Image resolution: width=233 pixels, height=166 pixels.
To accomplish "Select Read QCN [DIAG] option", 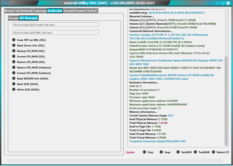I will [25, 84].
